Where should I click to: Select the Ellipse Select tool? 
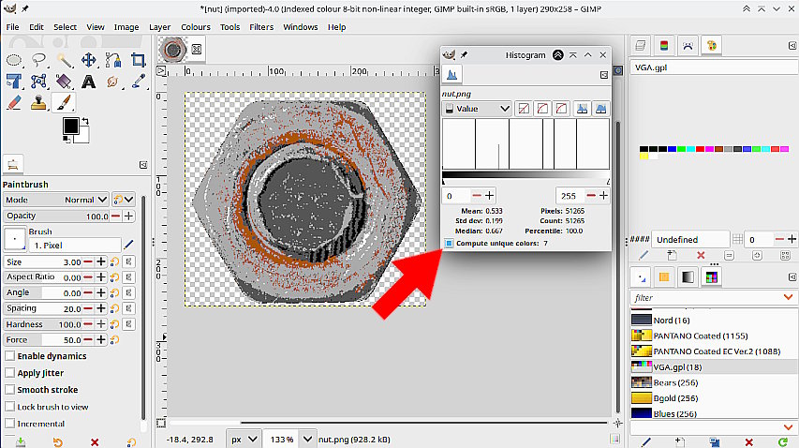pos(15,61)
